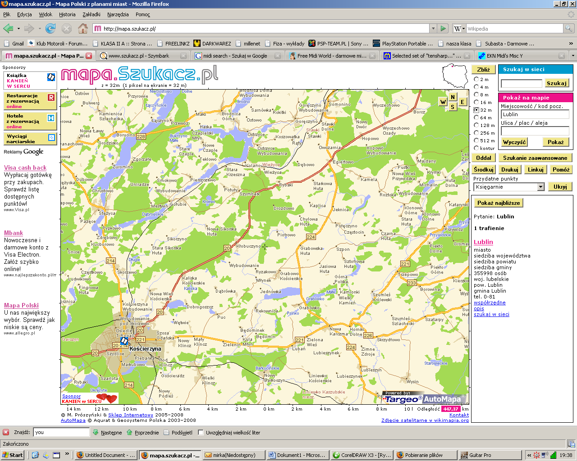Screen dimensions: 577x461
Task: Select the kontur radio button
Action: tap(476, 148)
